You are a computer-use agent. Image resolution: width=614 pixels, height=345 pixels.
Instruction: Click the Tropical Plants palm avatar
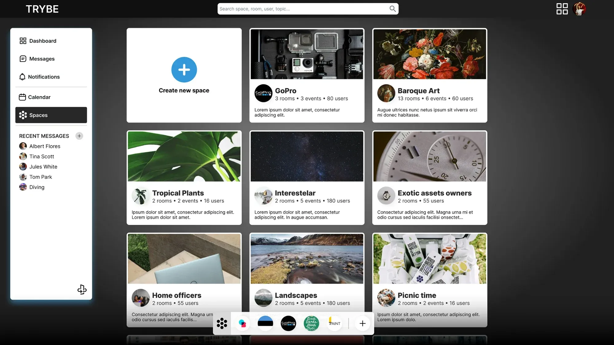tap(141, 196)
